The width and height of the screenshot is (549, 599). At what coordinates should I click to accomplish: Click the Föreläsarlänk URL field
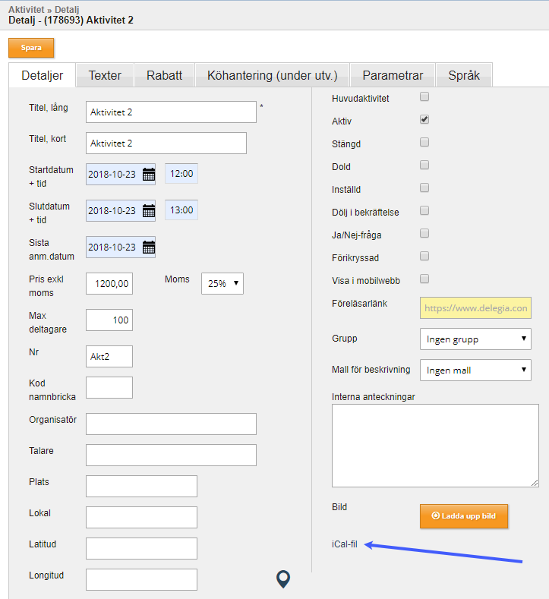tap(475, 308)
